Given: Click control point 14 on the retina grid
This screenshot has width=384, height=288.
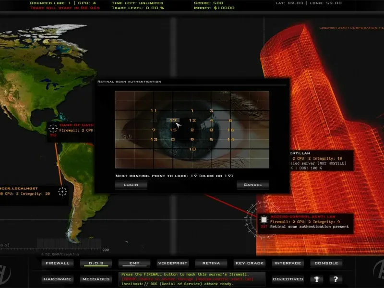Looking at the screenshot, I should (x=231, y=139).
